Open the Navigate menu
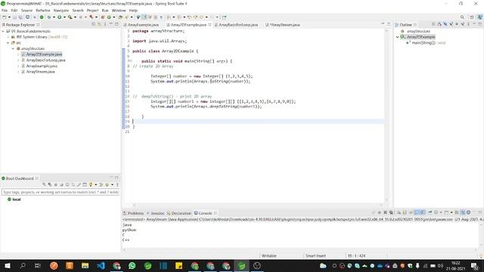Screen dimensions: 484x272 click(x=61, y=11)
